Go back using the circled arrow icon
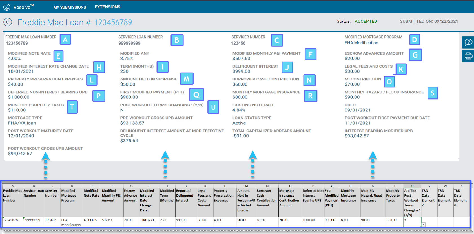 (x=8, y=22)
